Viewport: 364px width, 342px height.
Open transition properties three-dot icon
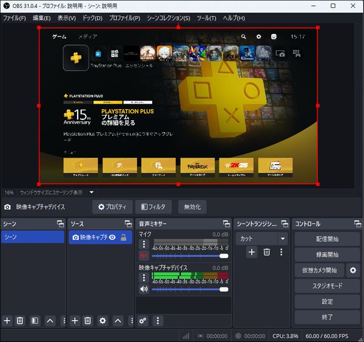coord(281,252)
